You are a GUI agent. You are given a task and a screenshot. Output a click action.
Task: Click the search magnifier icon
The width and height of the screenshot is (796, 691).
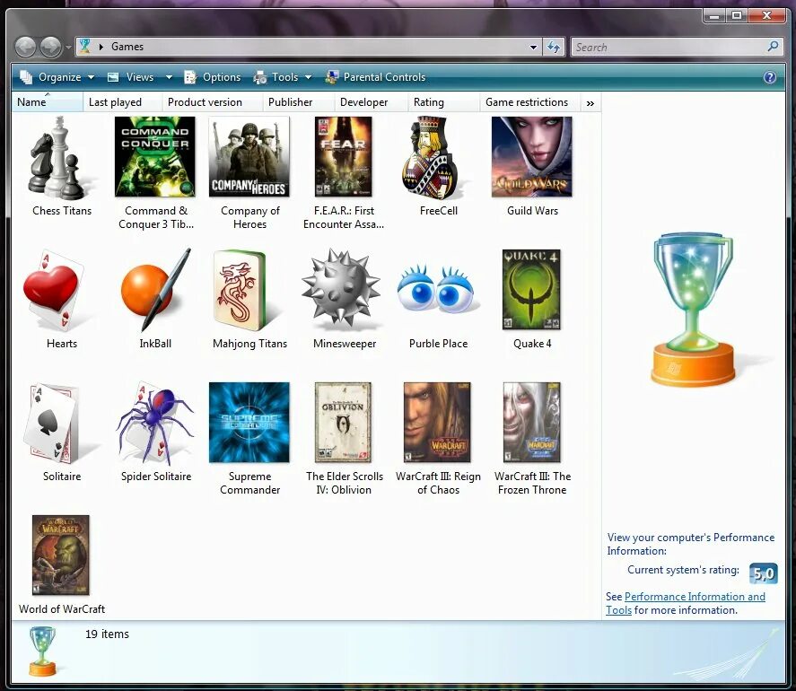(x=773, y=47)
